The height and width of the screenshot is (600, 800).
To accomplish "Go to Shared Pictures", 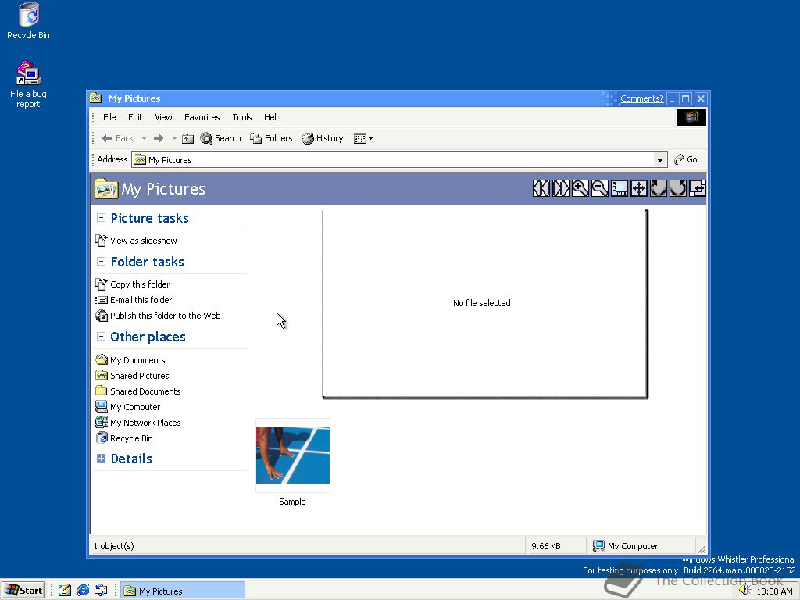I will (x=132, y=376).
